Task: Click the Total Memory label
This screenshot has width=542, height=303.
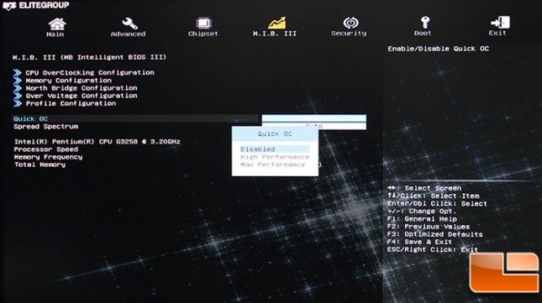Action: pyautogui.click(x=39, y=165)
